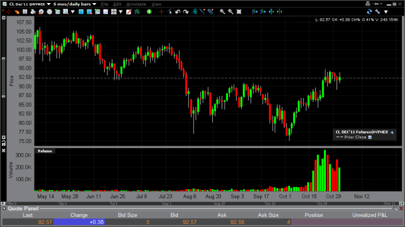405x227 pixels.
Task: Click the timeline scrollbar right arrow
Action: tap(401, 204)
